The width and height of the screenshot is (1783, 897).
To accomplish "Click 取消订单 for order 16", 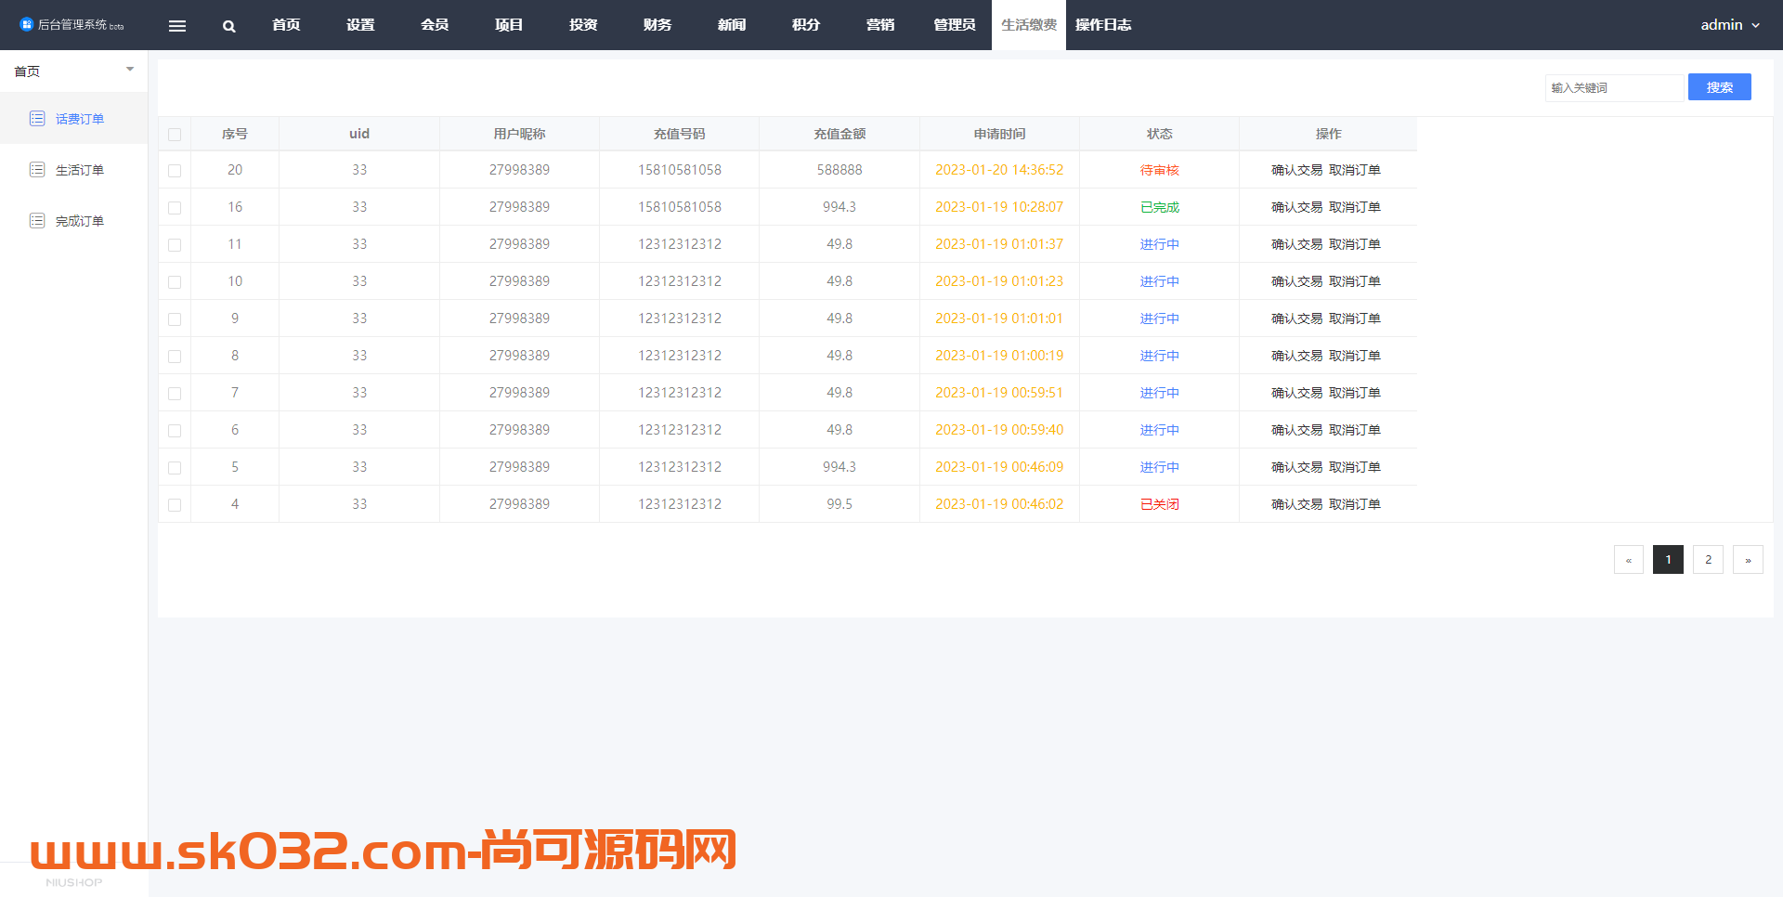I will click(1355, 207).
